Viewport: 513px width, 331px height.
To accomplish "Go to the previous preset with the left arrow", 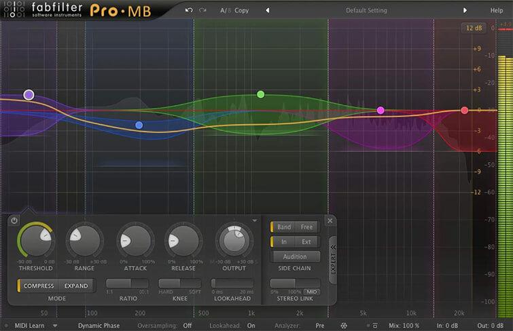I will pos(267,10).
